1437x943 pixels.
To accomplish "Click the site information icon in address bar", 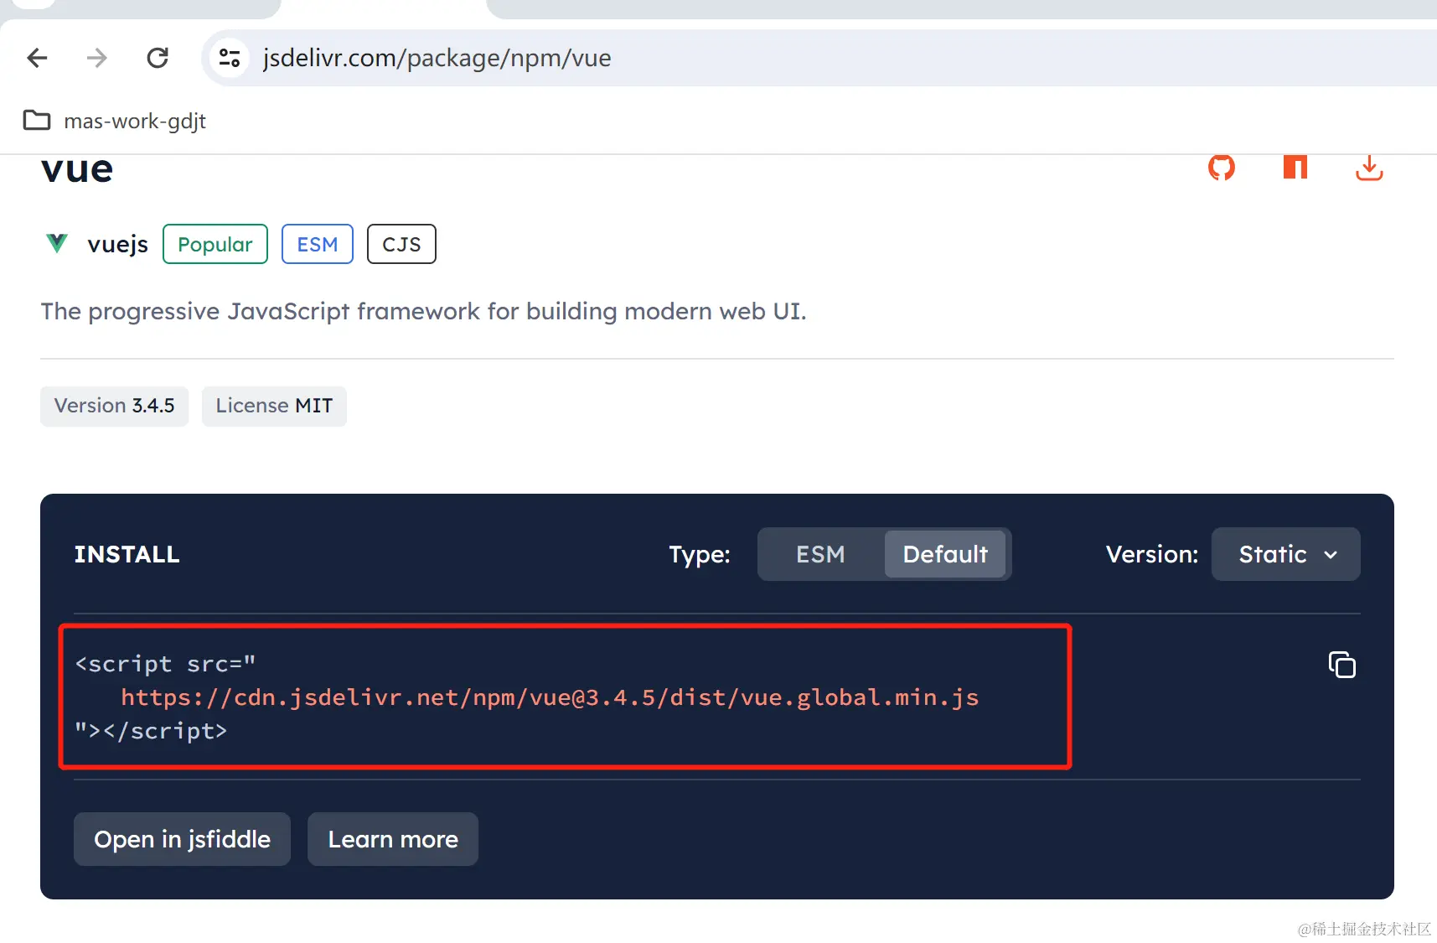I will (229, 57).
